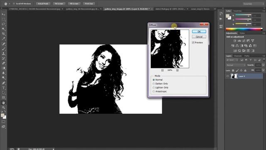Image resolution: width=266 pixels, height=150 pixels.
Task: Select the Gradient tool
Action: (3, 68)
